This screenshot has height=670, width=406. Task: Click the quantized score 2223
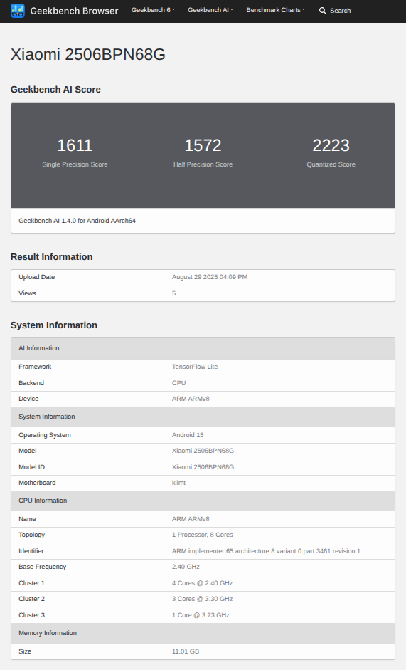tap(331, 145)
